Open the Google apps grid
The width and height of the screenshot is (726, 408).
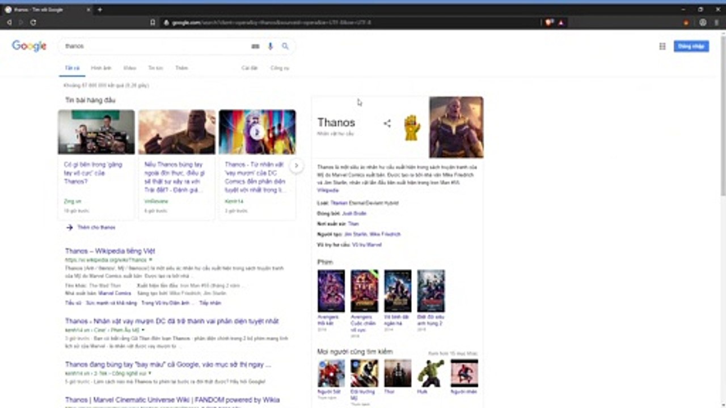point(662,46)
